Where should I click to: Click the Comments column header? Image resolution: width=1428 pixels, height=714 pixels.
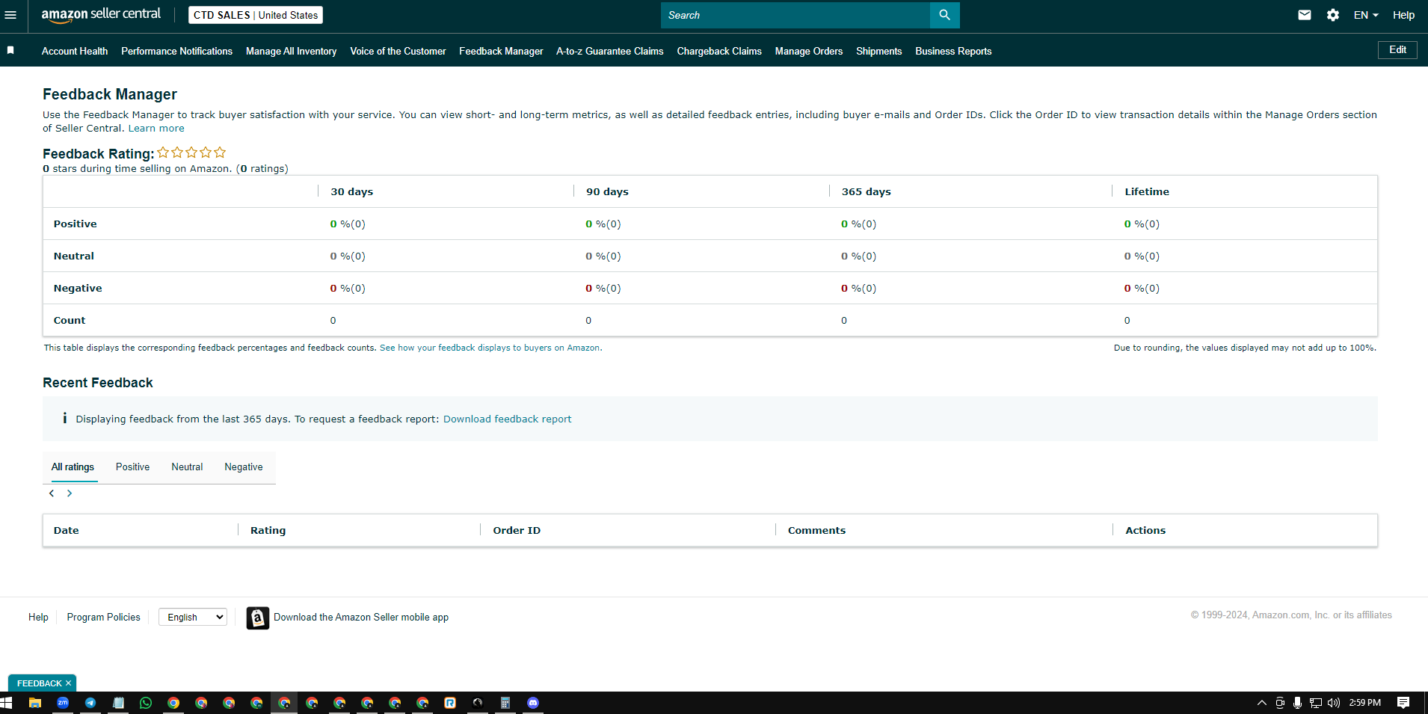coord(816,530)
